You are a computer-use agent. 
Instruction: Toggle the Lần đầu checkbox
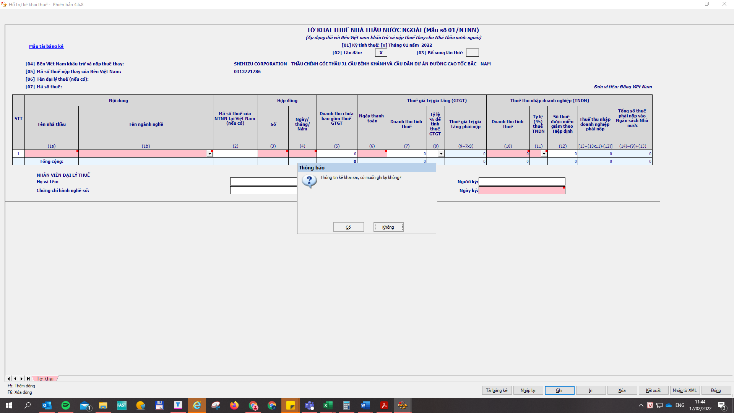pos(381,53)
